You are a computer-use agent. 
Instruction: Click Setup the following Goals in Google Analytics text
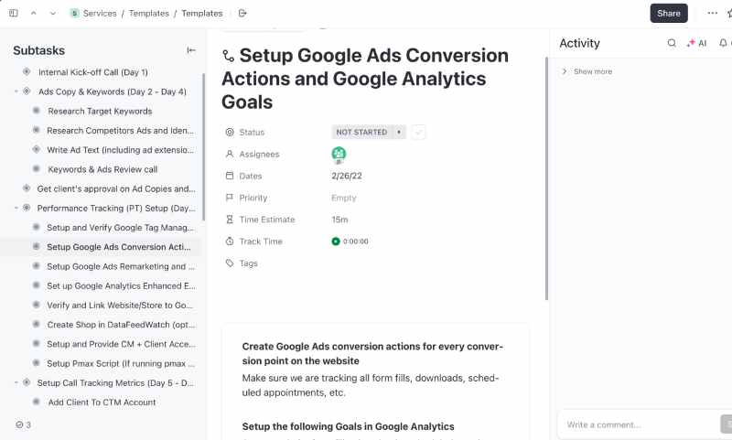[348, 426]
